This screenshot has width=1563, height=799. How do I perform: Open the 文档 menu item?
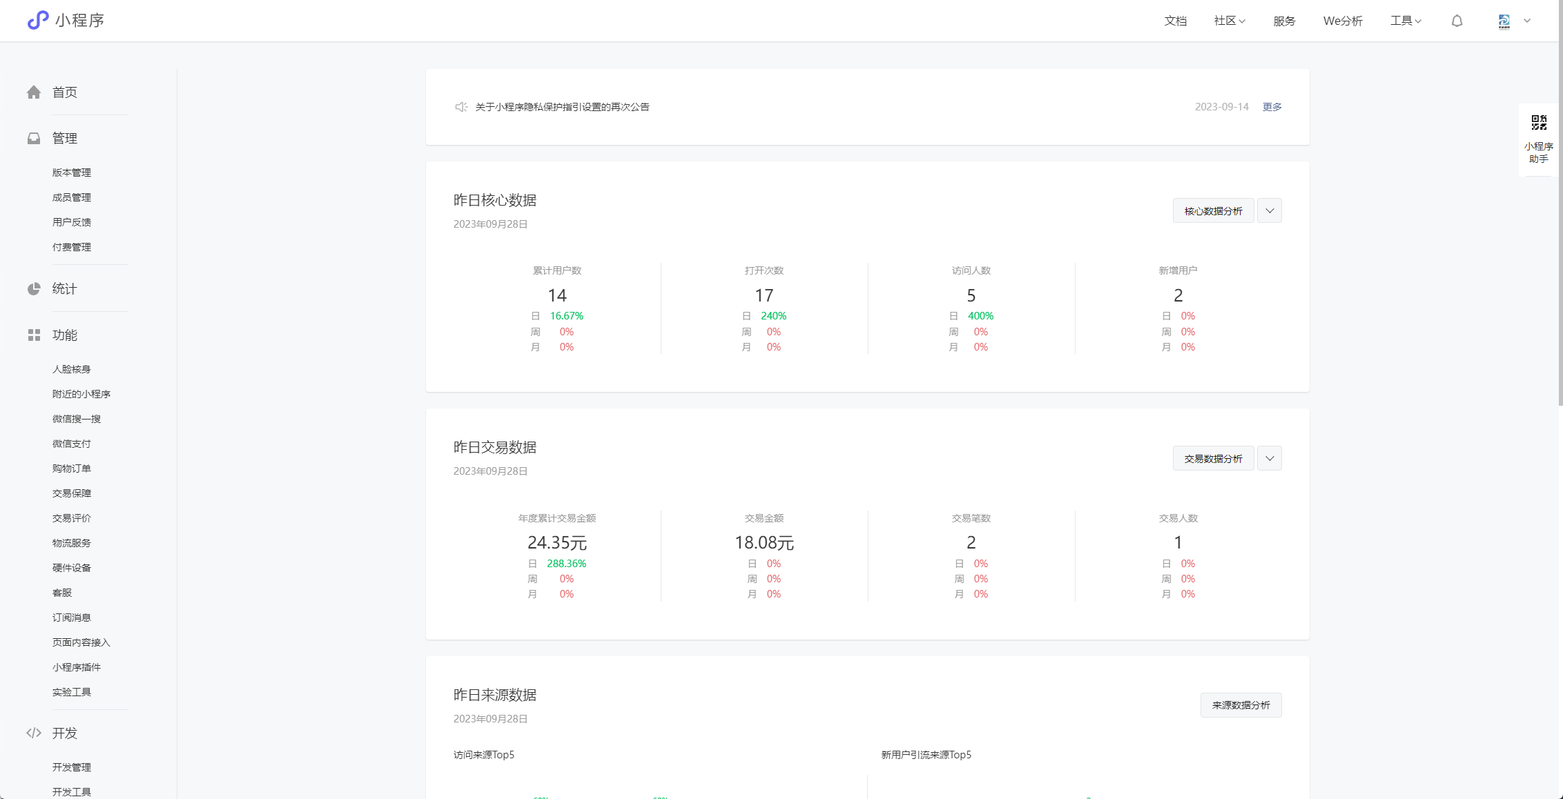click(1175, 21)
